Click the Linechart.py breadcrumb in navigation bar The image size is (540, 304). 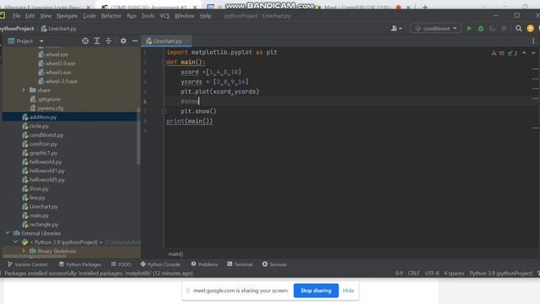[x=59, y=29]
